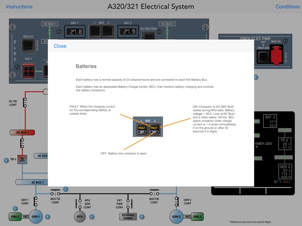Viewport: 302px width, 226px height.
Task: Click the ENG 1 engine block
Action: click(x=15, y=217)
